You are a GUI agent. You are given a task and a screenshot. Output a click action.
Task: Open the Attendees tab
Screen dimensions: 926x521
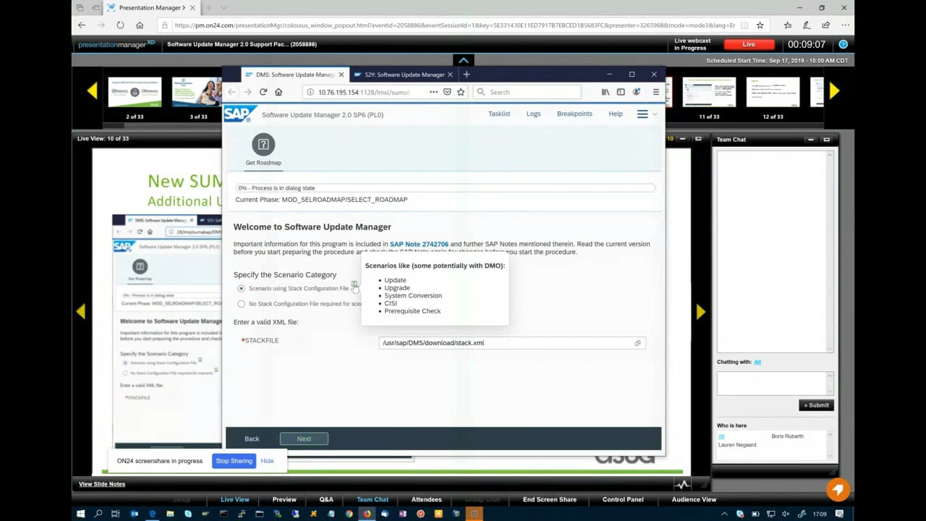click(x=426, y=499)
